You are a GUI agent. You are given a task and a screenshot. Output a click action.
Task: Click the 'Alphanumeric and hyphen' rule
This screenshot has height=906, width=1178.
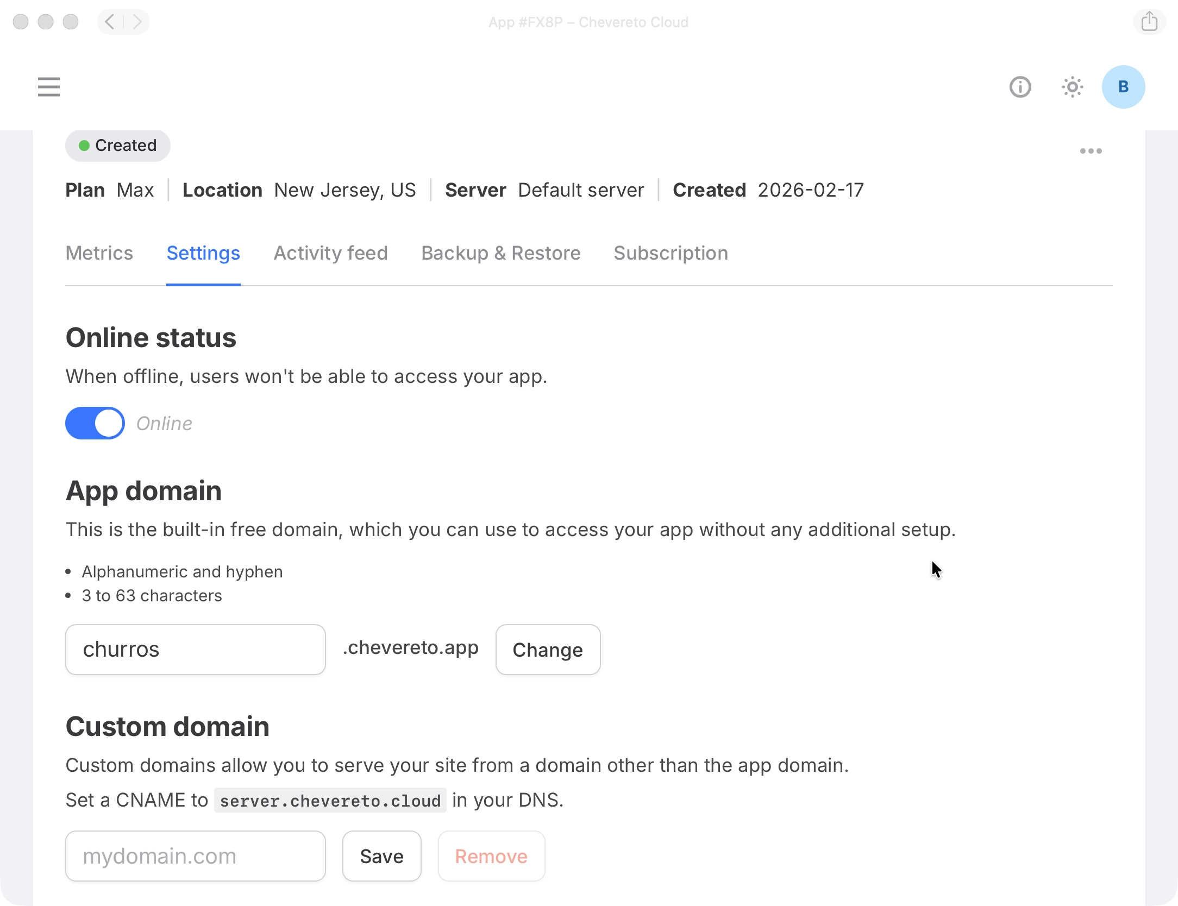(182, 572)
